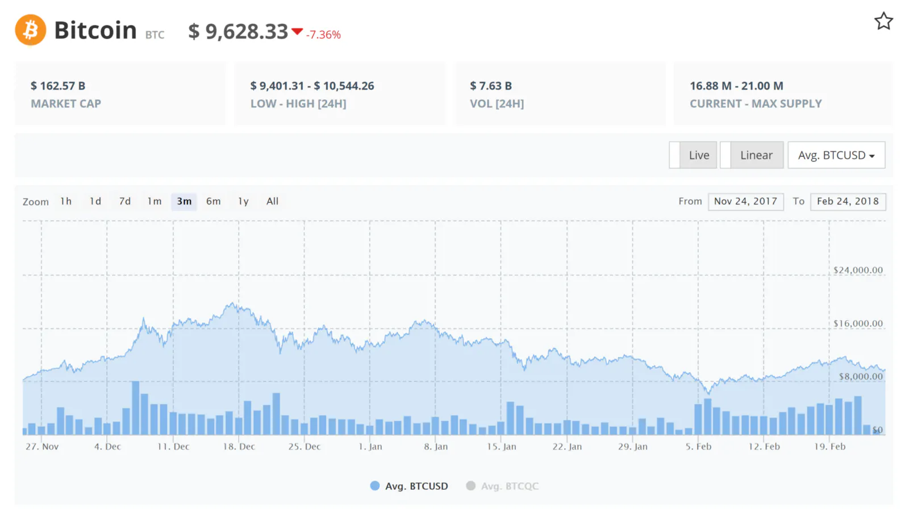Select the 6m zoom option
The width and height of the screenshot is (909, 512).
pyautogui.click(x=213, y=201)
